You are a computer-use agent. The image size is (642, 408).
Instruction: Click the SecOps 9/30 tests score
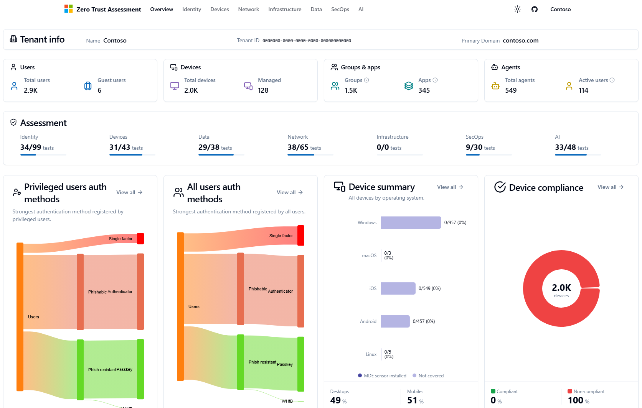[x=480, y=147]
